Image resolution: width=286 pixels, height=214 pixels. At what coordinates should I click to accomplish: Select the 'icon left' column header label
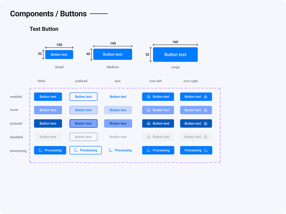point(156,81)
